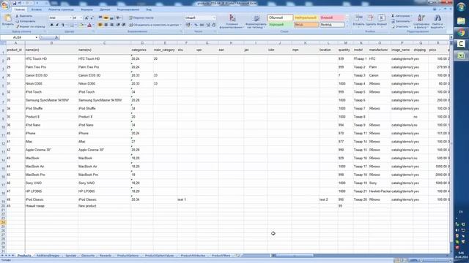Click the Insert Cells (Вставить) icon
This screenshot has width=469, height=263.
[358, 18]
